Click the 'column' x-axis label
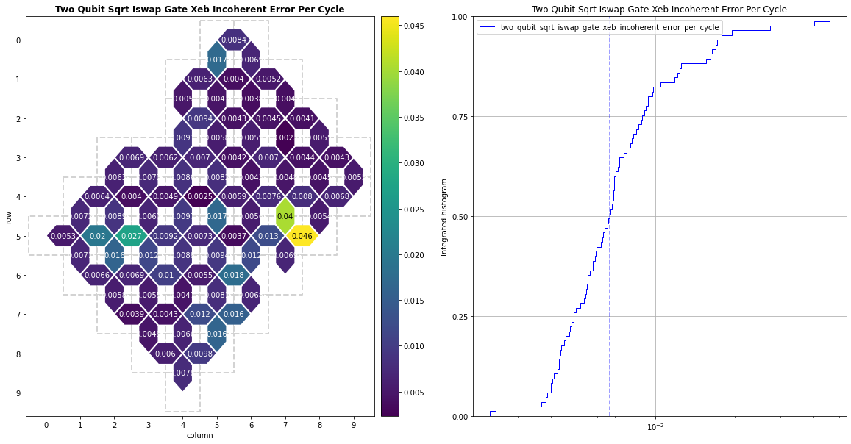851x444 pixels. (200, 435)
